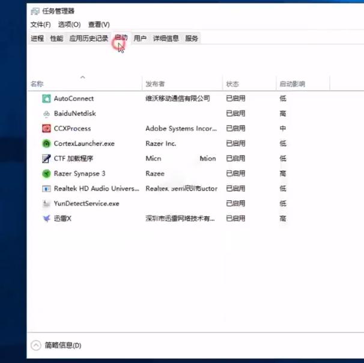This screenshot has height=363, width=364.
Task: Click publisher Adobe Systems Incor...
Action: 181,129
